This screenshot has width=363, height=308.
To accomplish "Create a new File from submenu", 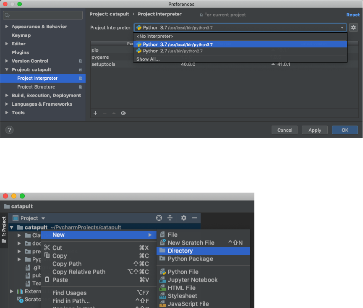I will click(x=204, y=235).
